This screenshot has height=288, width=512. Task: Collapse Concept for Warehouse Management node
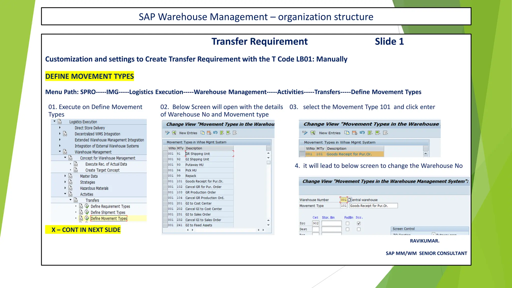click(65, 157)
